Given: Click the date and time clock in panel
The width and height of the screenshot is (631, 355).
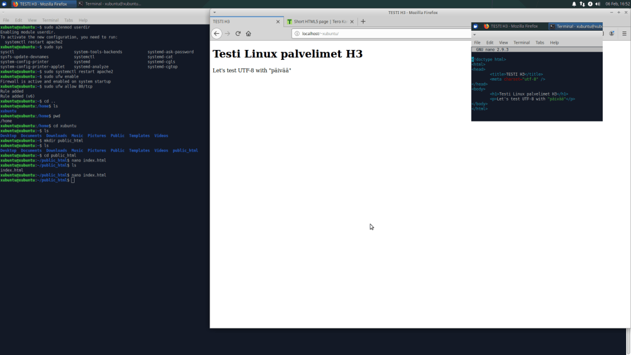Looking at the screenshot, I should 616,4.
